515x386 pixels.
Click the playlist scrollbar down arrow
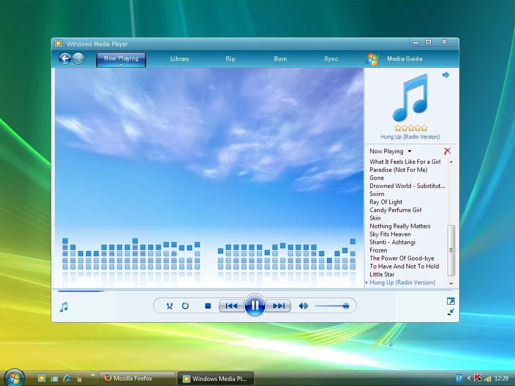451,283
